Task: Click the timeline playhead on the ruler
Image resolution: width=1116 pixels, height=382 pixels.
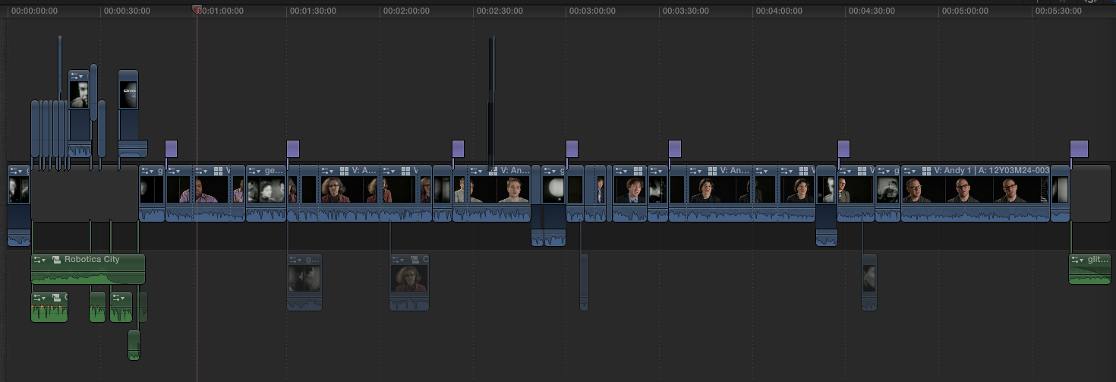Action: [197, 10]
